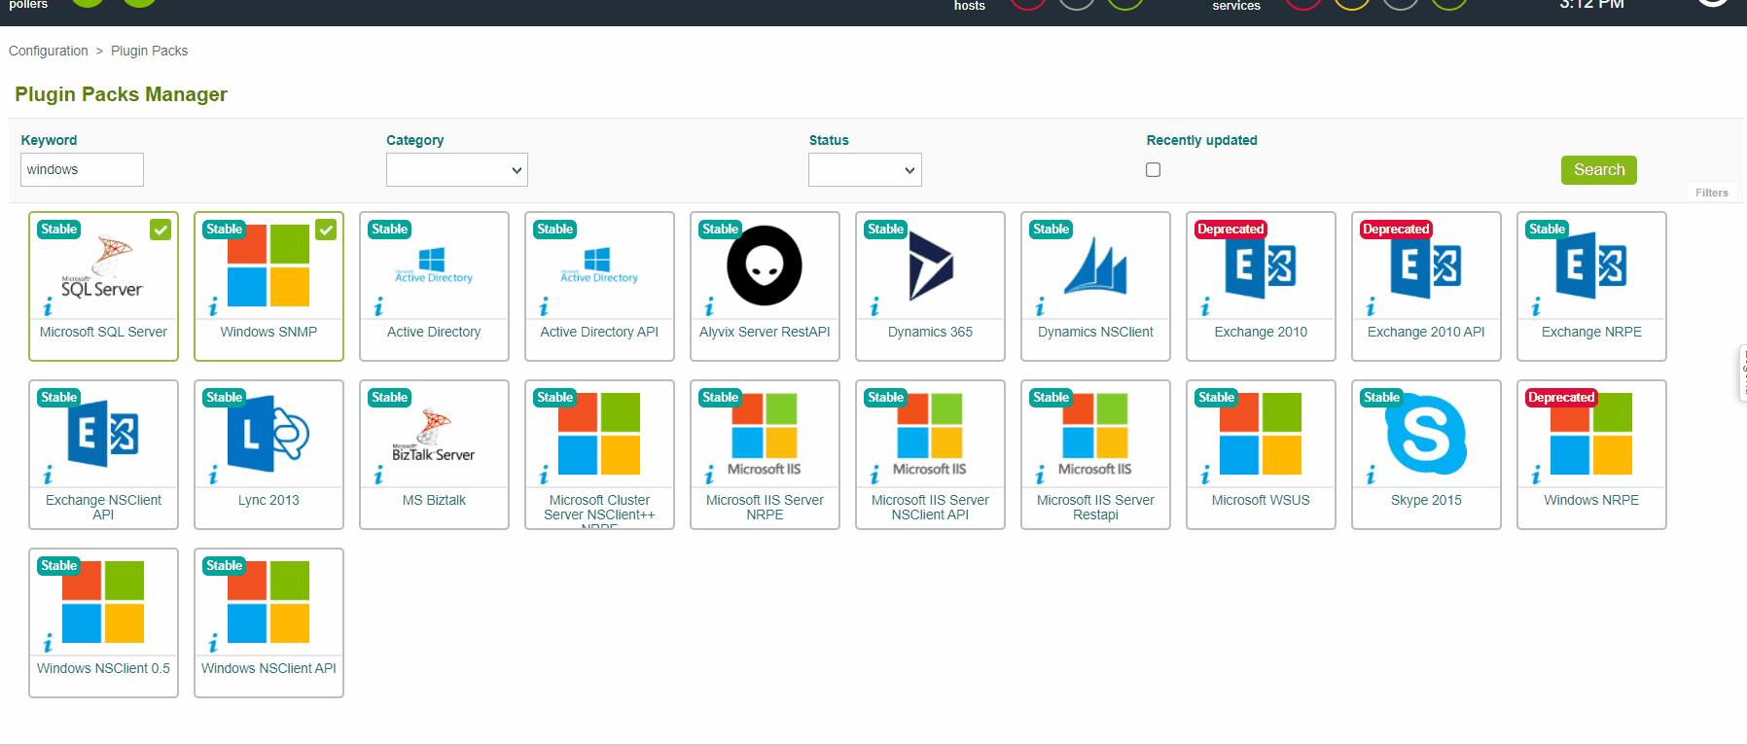
Task: Click the Keyword input containing windows
Action: [x=82, y=170]
